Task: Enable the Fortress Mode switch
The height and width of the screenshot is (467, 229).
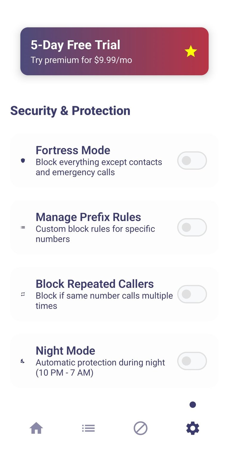Action: click(x=192, y=161)
